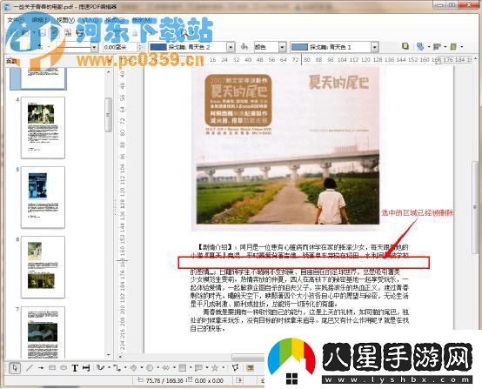Click the insert picture from file icon

coord(251,368)
